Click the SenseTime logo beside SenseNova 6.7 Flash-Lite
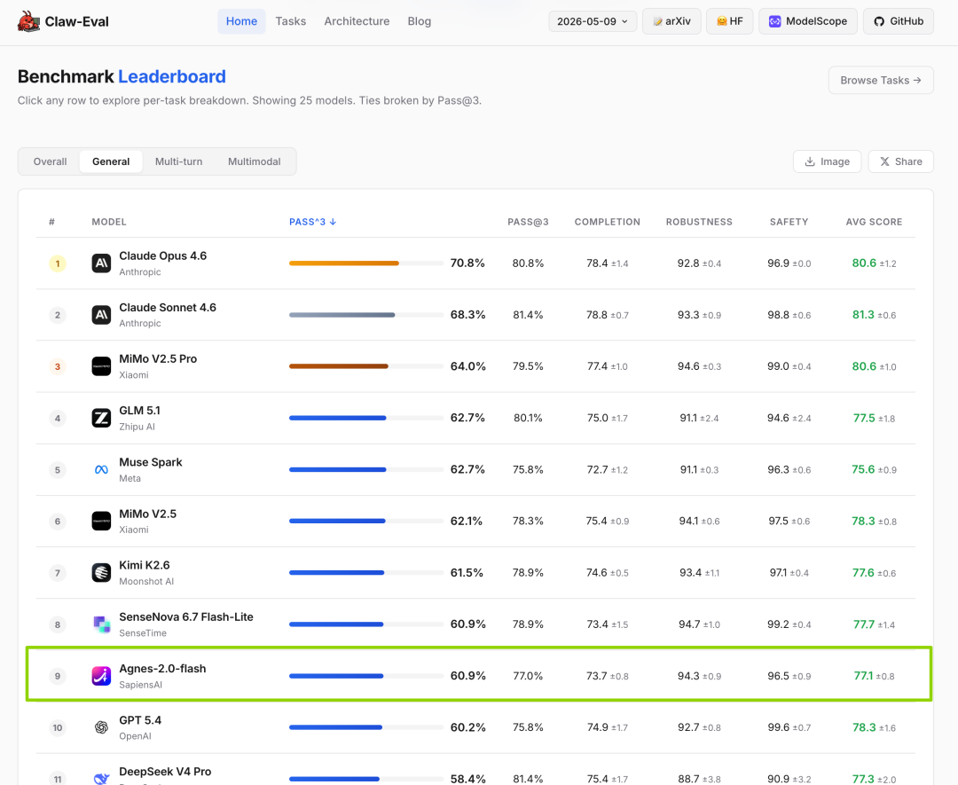Screen dimensions: 958x785 [101, 624]
